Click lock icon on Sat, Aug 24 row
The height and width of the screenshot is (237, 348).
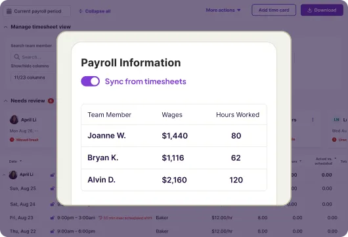click(x=53, y=204)
